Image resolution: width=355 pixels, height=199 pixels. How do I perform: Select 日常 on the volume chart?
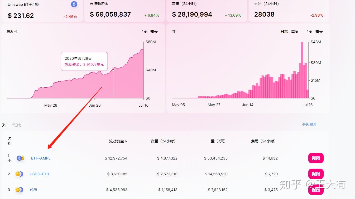click(284, 31)
